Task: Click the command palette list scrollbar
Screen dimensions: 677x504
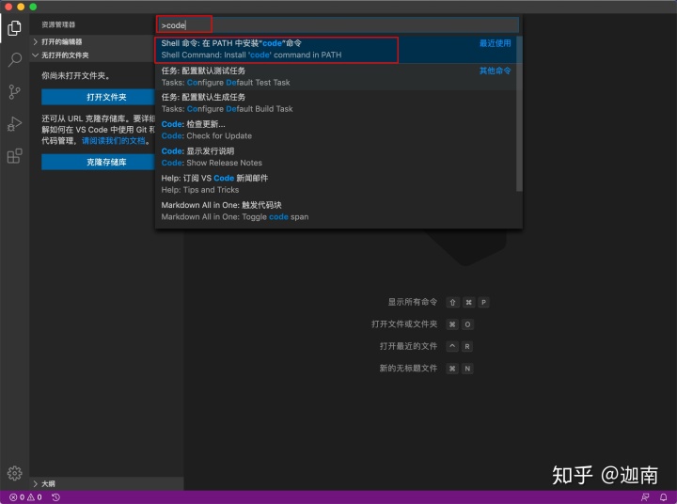Action: (x=519, y=114)
